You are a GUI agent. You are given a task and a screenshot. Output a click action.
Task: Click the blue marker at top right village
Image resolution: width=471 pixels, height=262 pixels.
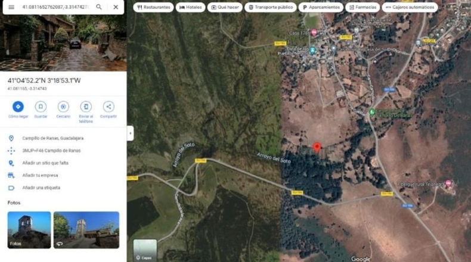(419, 43)
